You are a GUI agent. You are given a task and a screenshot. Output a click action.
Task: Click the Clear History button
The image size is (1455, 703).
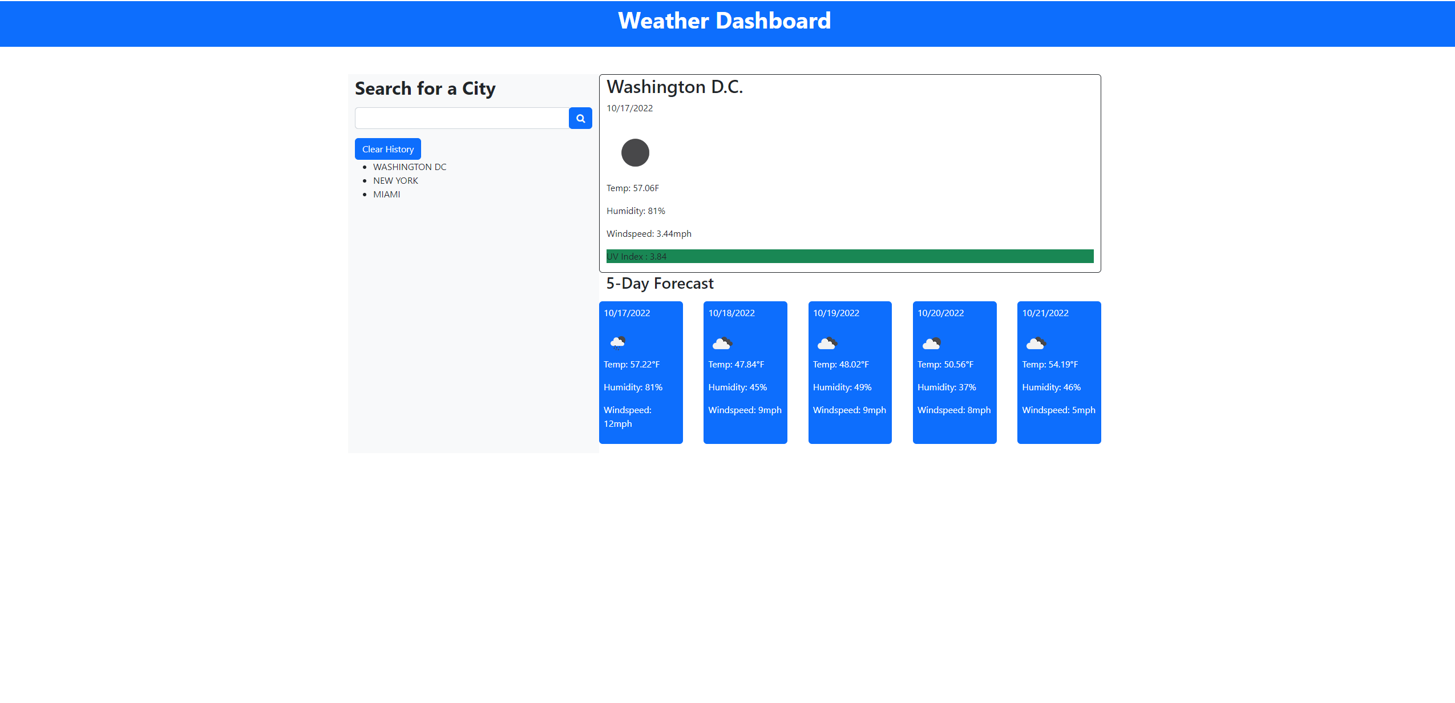[x=387, y=148]
